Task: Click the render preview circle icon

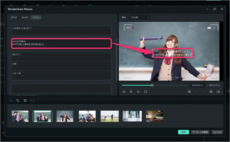Action: coord(189,92)
